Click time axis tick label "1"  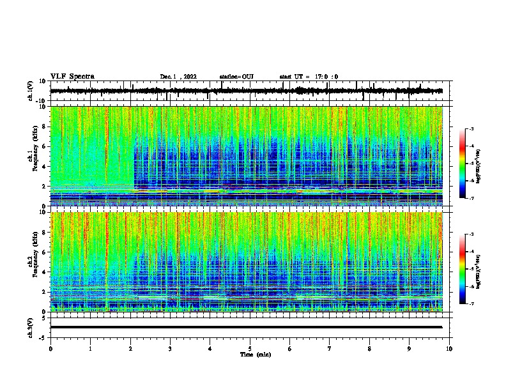click(x=90, y=349)
